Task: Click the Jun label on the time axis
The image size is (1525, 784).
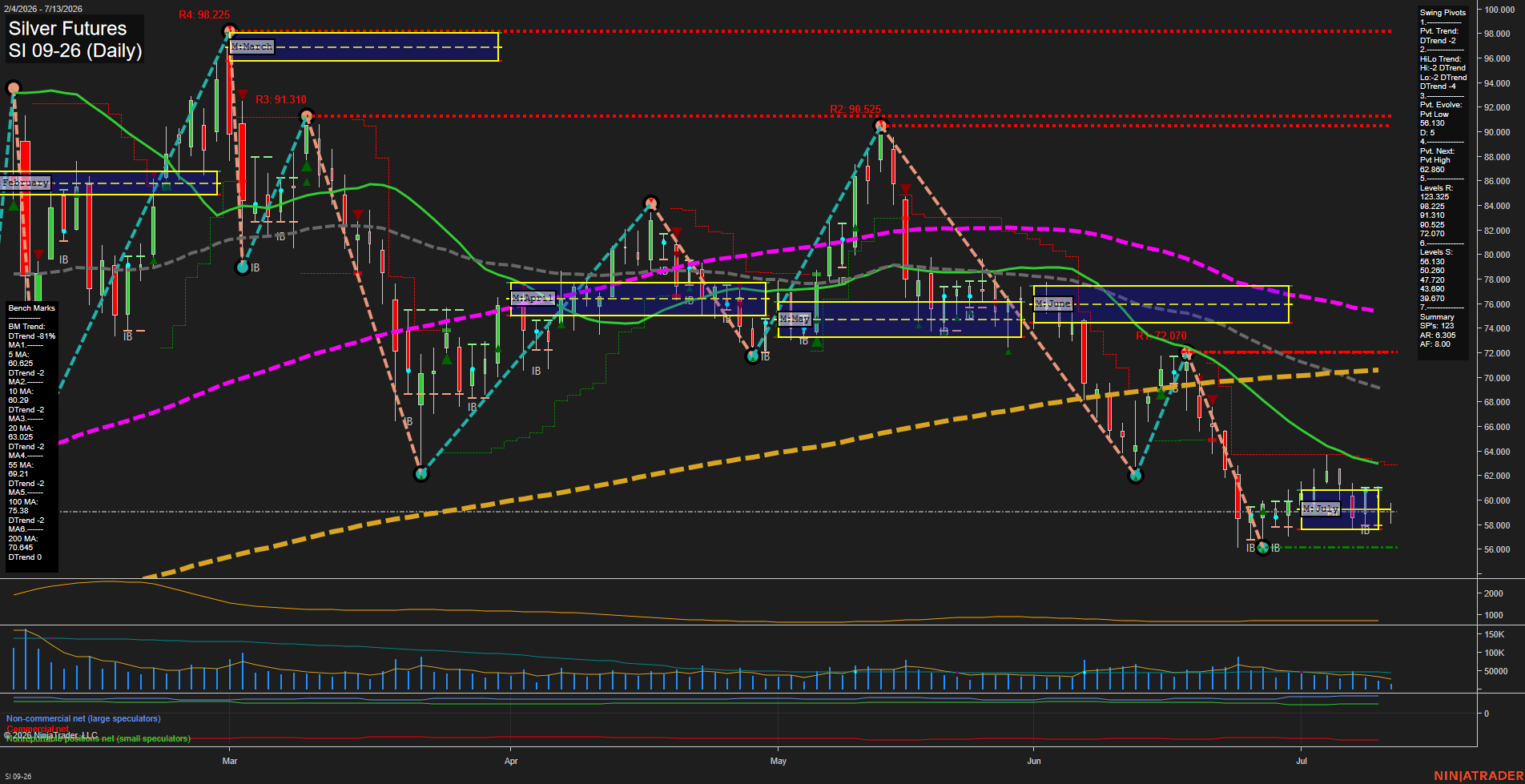Action: click(1034, 761)
